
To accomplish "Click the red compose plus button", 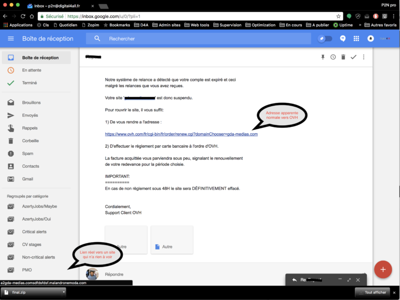I will point(383,270).
